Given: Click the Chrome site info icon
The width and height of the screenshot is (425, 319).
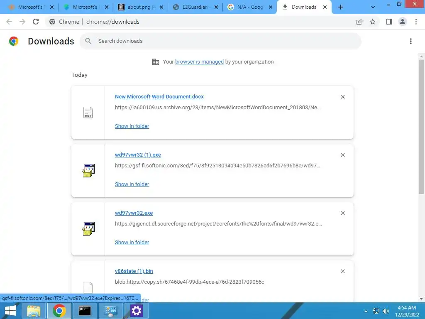Looking at the screenshot, I should (x=52, y=22).
